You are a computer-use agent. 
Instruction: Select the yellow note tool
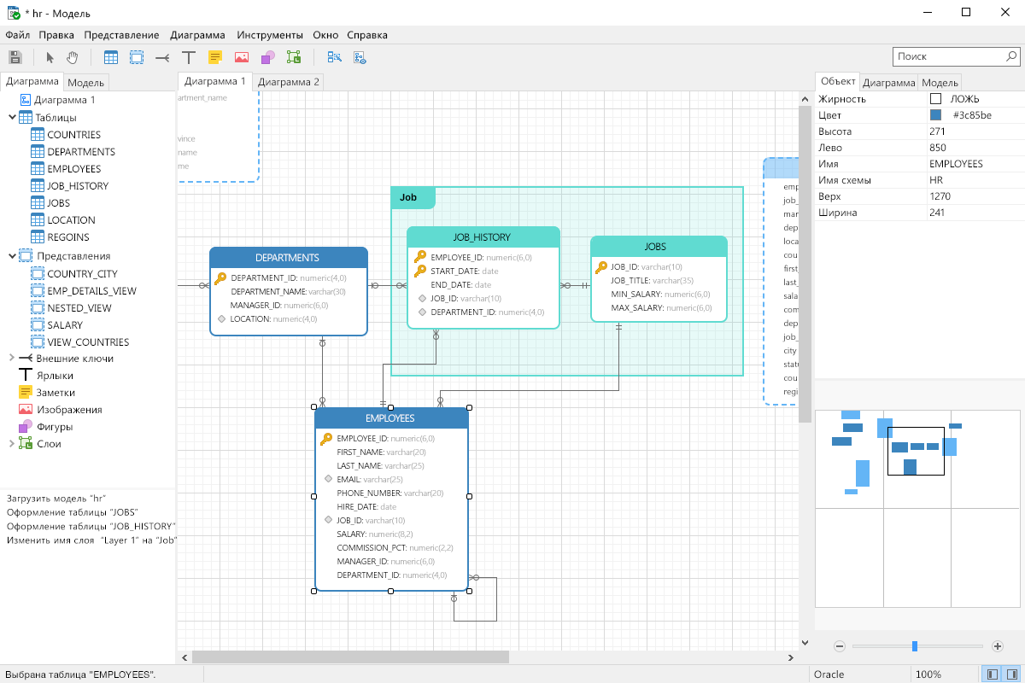tap(215, 57)
